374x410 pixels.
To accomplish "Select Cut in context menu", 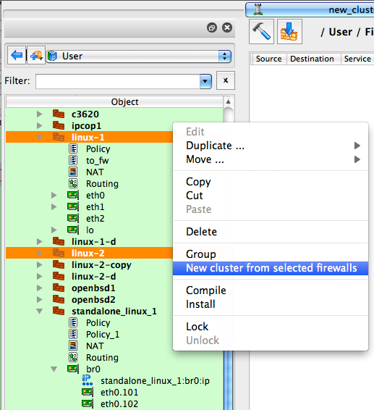I will coord(271,196).
